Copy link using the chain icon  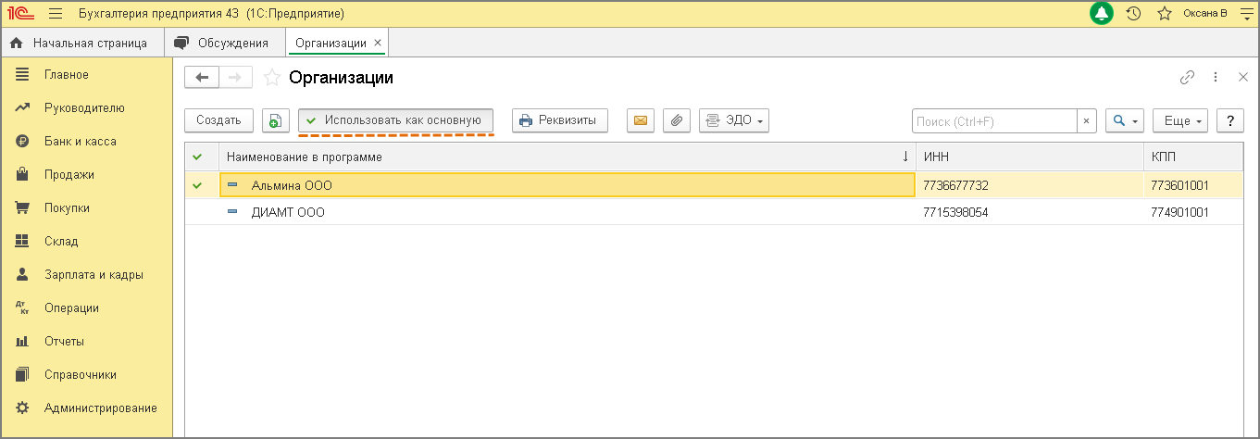click(1187, 78)
